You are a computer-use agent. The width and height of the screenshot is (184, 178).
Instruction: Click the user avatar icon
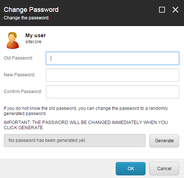pyautogui.click(x=13, y=41)
